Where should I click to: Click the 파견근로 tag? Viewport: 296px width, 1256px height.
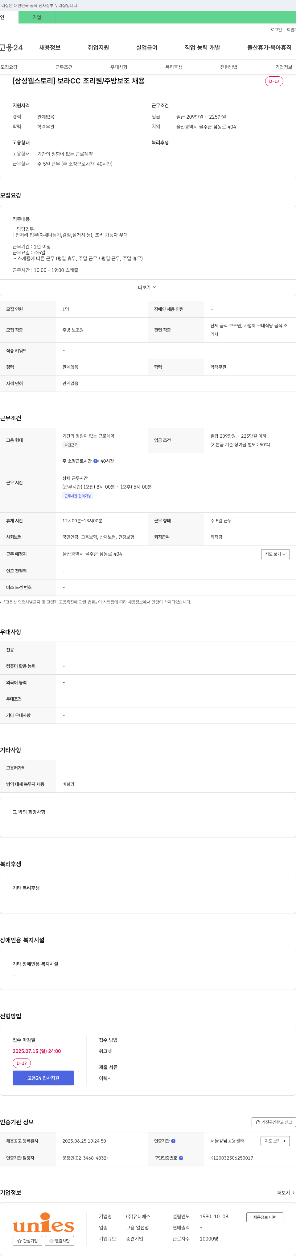click(71, 445)
